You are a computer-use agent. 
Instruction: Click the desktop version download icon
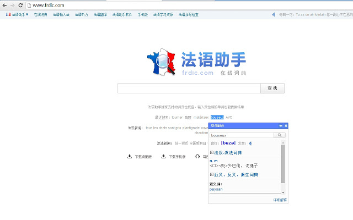pos(130,156)
